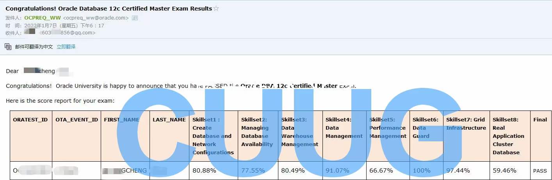This screenshot has height=180, width=552.
Task: Click the 邮件可翻译为中文 notice text
Action: click(x=34, y=46)
